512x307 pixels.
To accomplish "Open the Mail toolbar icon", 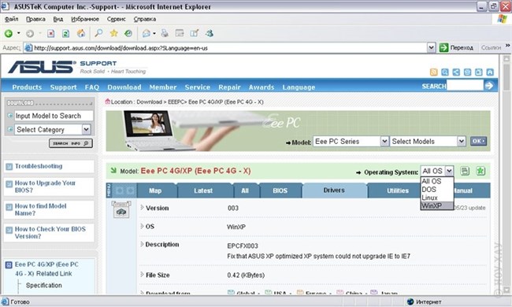I will click(147, 33).
